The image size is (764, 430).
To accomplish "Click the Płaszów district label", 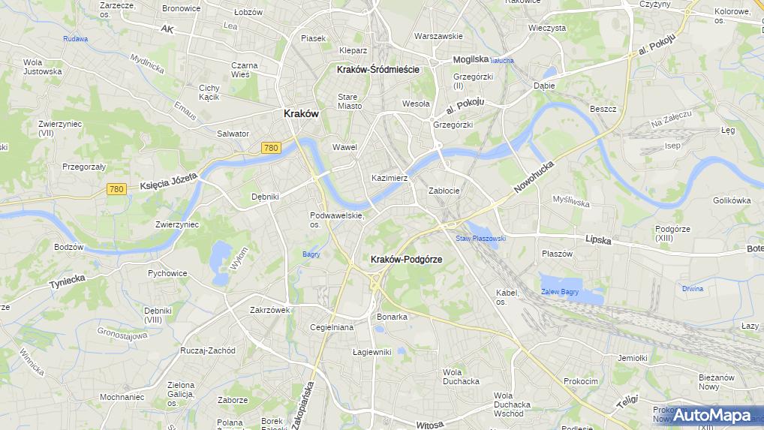I will click(557, 254).
